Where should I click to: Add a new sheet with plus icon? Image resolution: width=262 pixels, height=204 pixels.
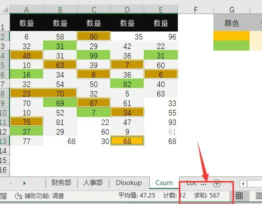point(217,183)
